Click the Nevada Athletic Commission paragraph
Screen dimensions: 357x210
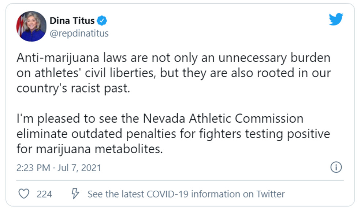point(173,134)
